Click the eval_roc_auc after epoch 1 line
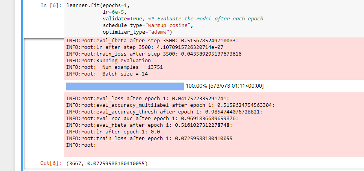 tap(152, 119)
